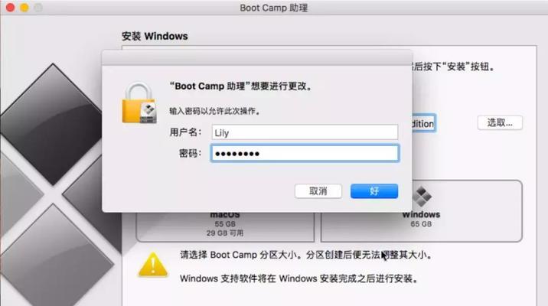Click the yellow warning triangle icon
The width and height of the screenshot is (548, 306).
[x=153, y=265]
